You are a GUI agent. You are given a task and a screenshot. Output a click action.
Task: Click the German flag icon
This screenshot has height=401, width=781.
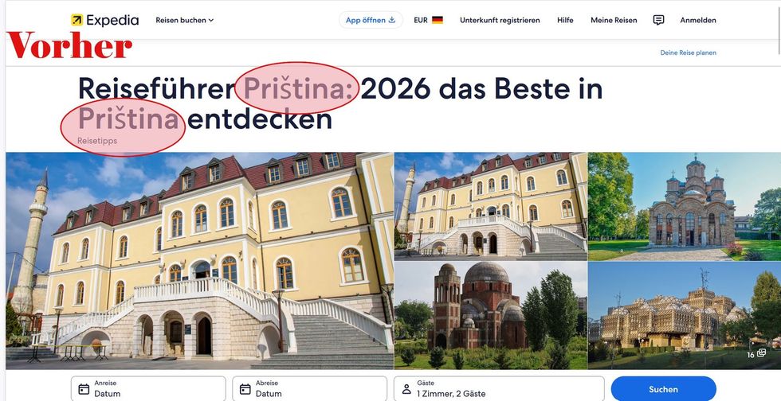[438, 20]
